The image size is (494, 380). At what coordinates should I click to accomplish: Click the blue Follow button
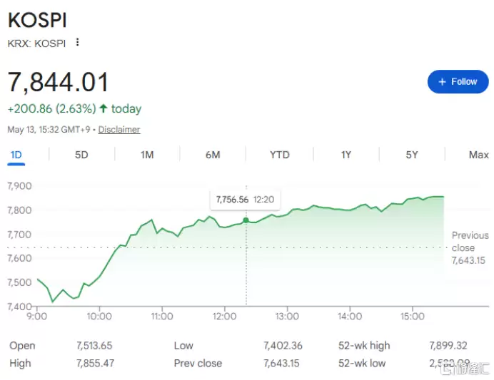(458, 82)
